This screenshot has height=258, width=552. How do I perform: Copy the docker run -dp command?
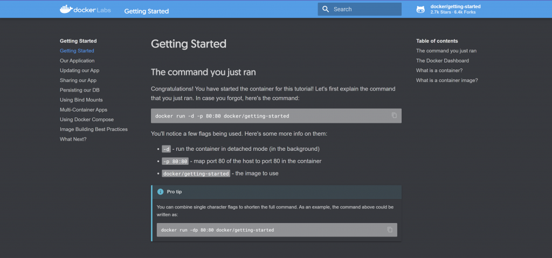(x=390, y=229)
